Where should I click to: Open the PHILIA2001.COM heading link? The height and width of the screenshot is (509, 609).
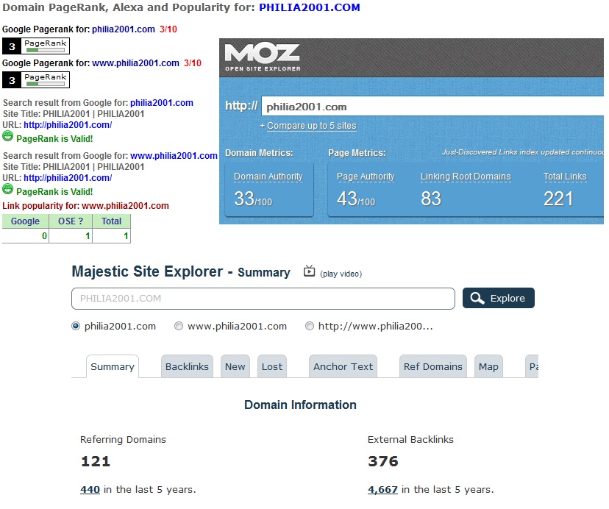click(x=310, y=7)
